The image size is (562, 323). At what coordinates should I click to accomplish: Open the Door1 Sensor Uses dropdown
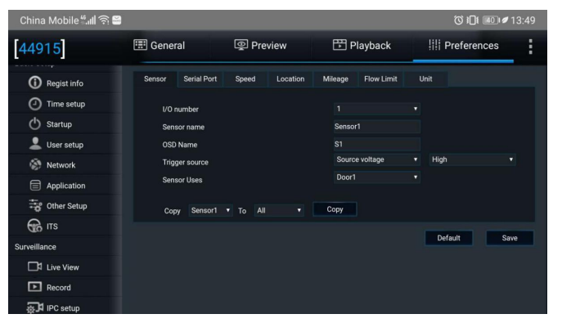click(x=376, y=177)
